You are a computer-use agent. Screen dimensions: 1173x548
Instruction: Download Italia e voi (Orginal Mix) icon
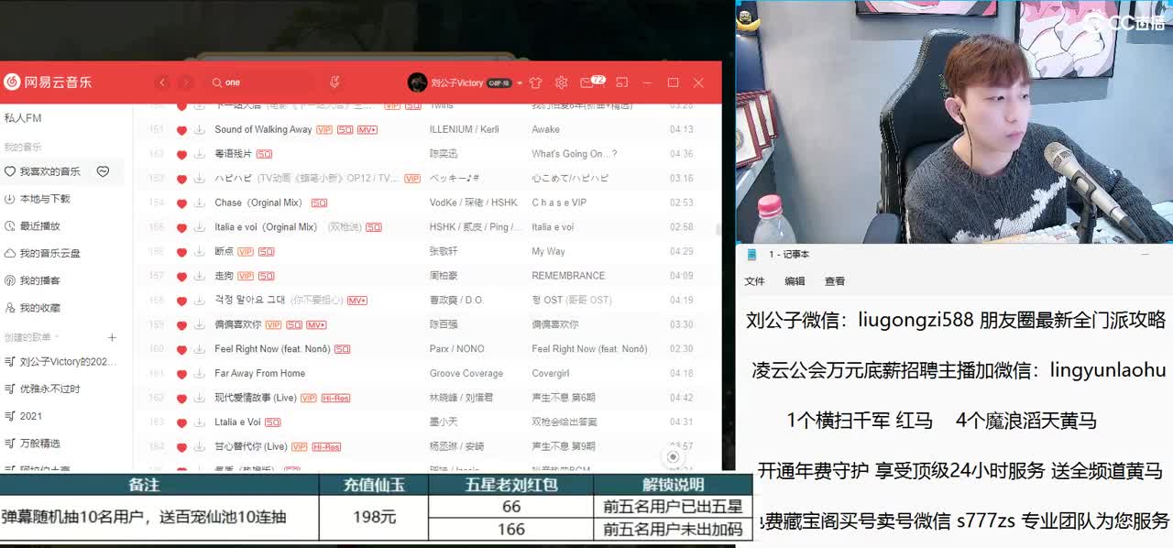point(199,227)
